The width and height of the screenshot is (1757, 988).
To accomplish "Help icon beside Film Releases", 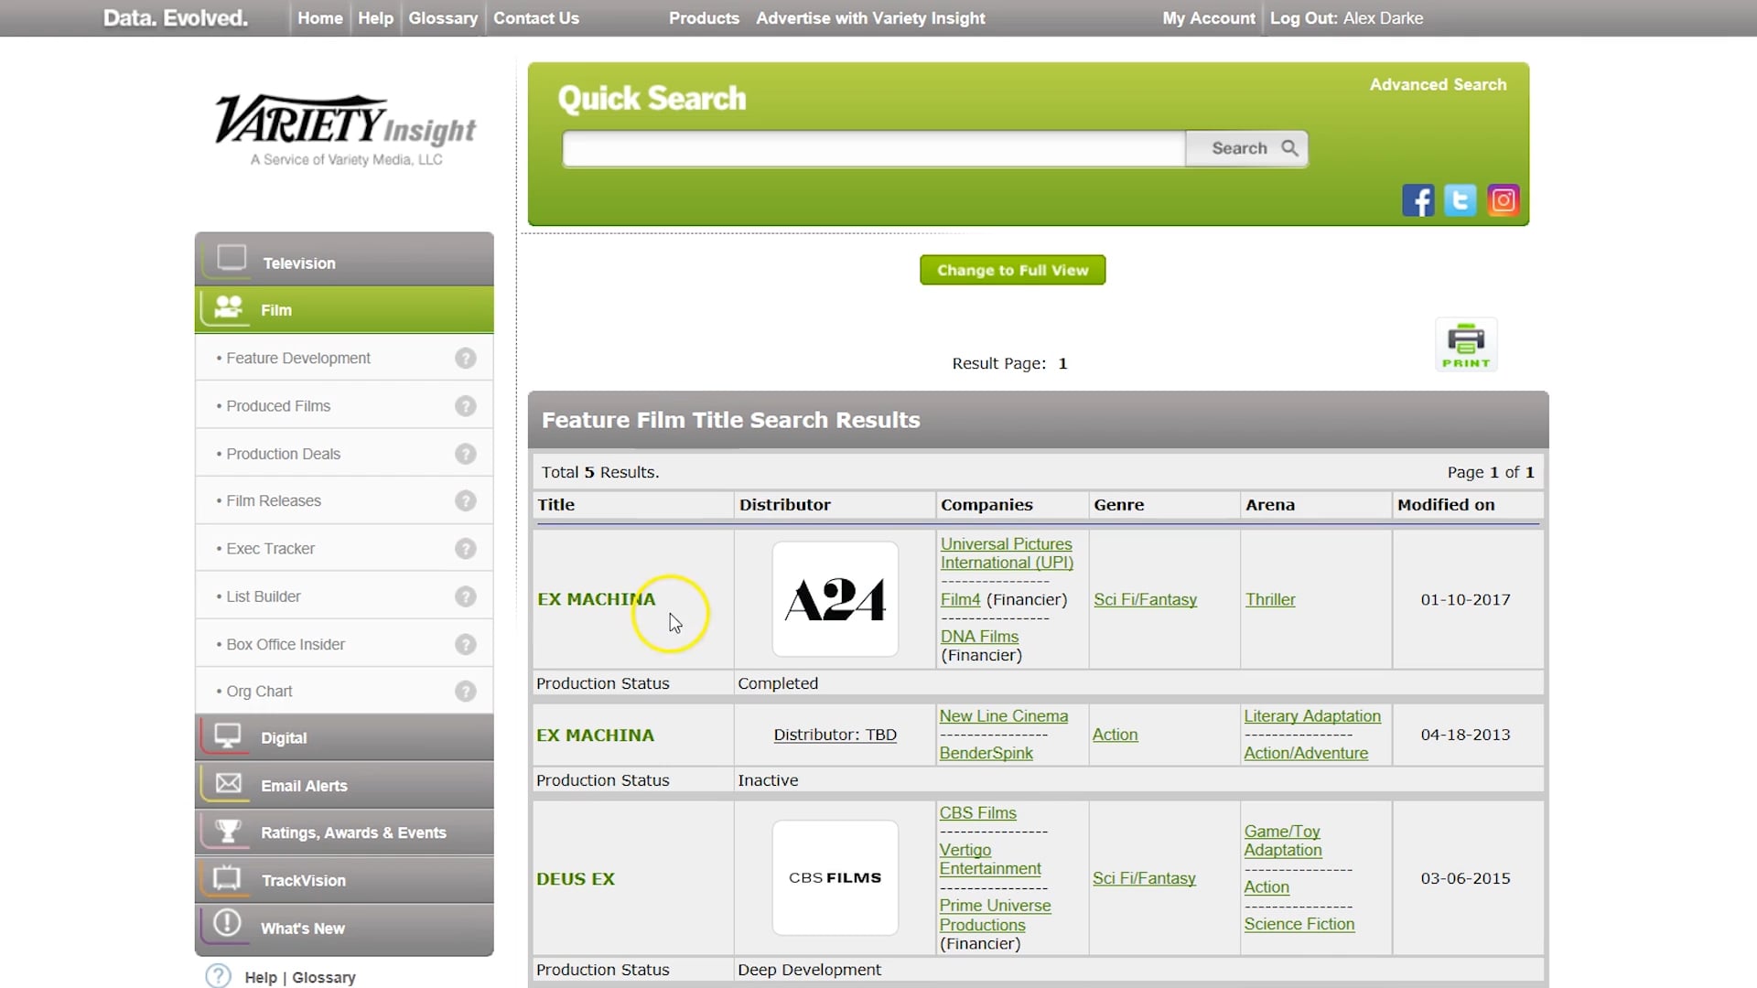I will [x=466, y=501].
